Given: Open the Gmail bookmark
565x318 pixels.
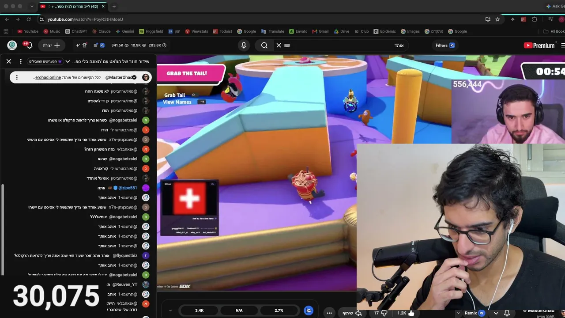Looking at the screenshot, I should 320,31.
